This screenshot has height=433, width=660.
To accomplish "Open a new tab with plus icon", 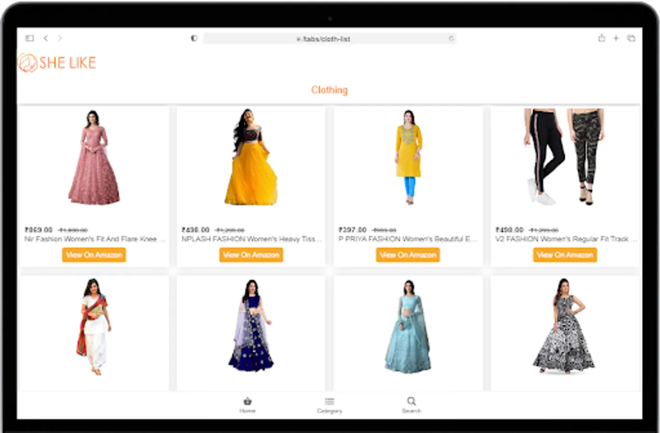I will pos(616,38).
